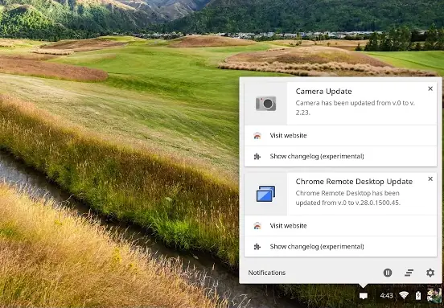Visit website for Camera Update
444x308 pixels.
tap(340, 136)
